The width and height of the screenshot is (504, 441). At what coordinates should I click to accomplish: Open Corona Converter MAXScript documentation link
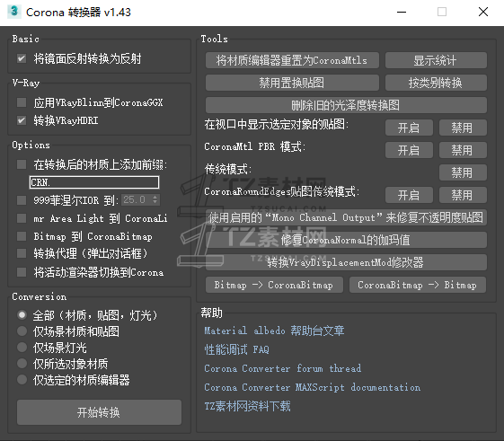point(312,387)
